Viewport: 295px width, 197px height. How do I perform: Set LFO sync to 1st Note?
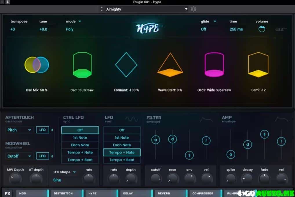122,137
